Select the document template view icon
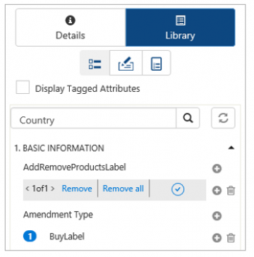 [x=156, y=63]
